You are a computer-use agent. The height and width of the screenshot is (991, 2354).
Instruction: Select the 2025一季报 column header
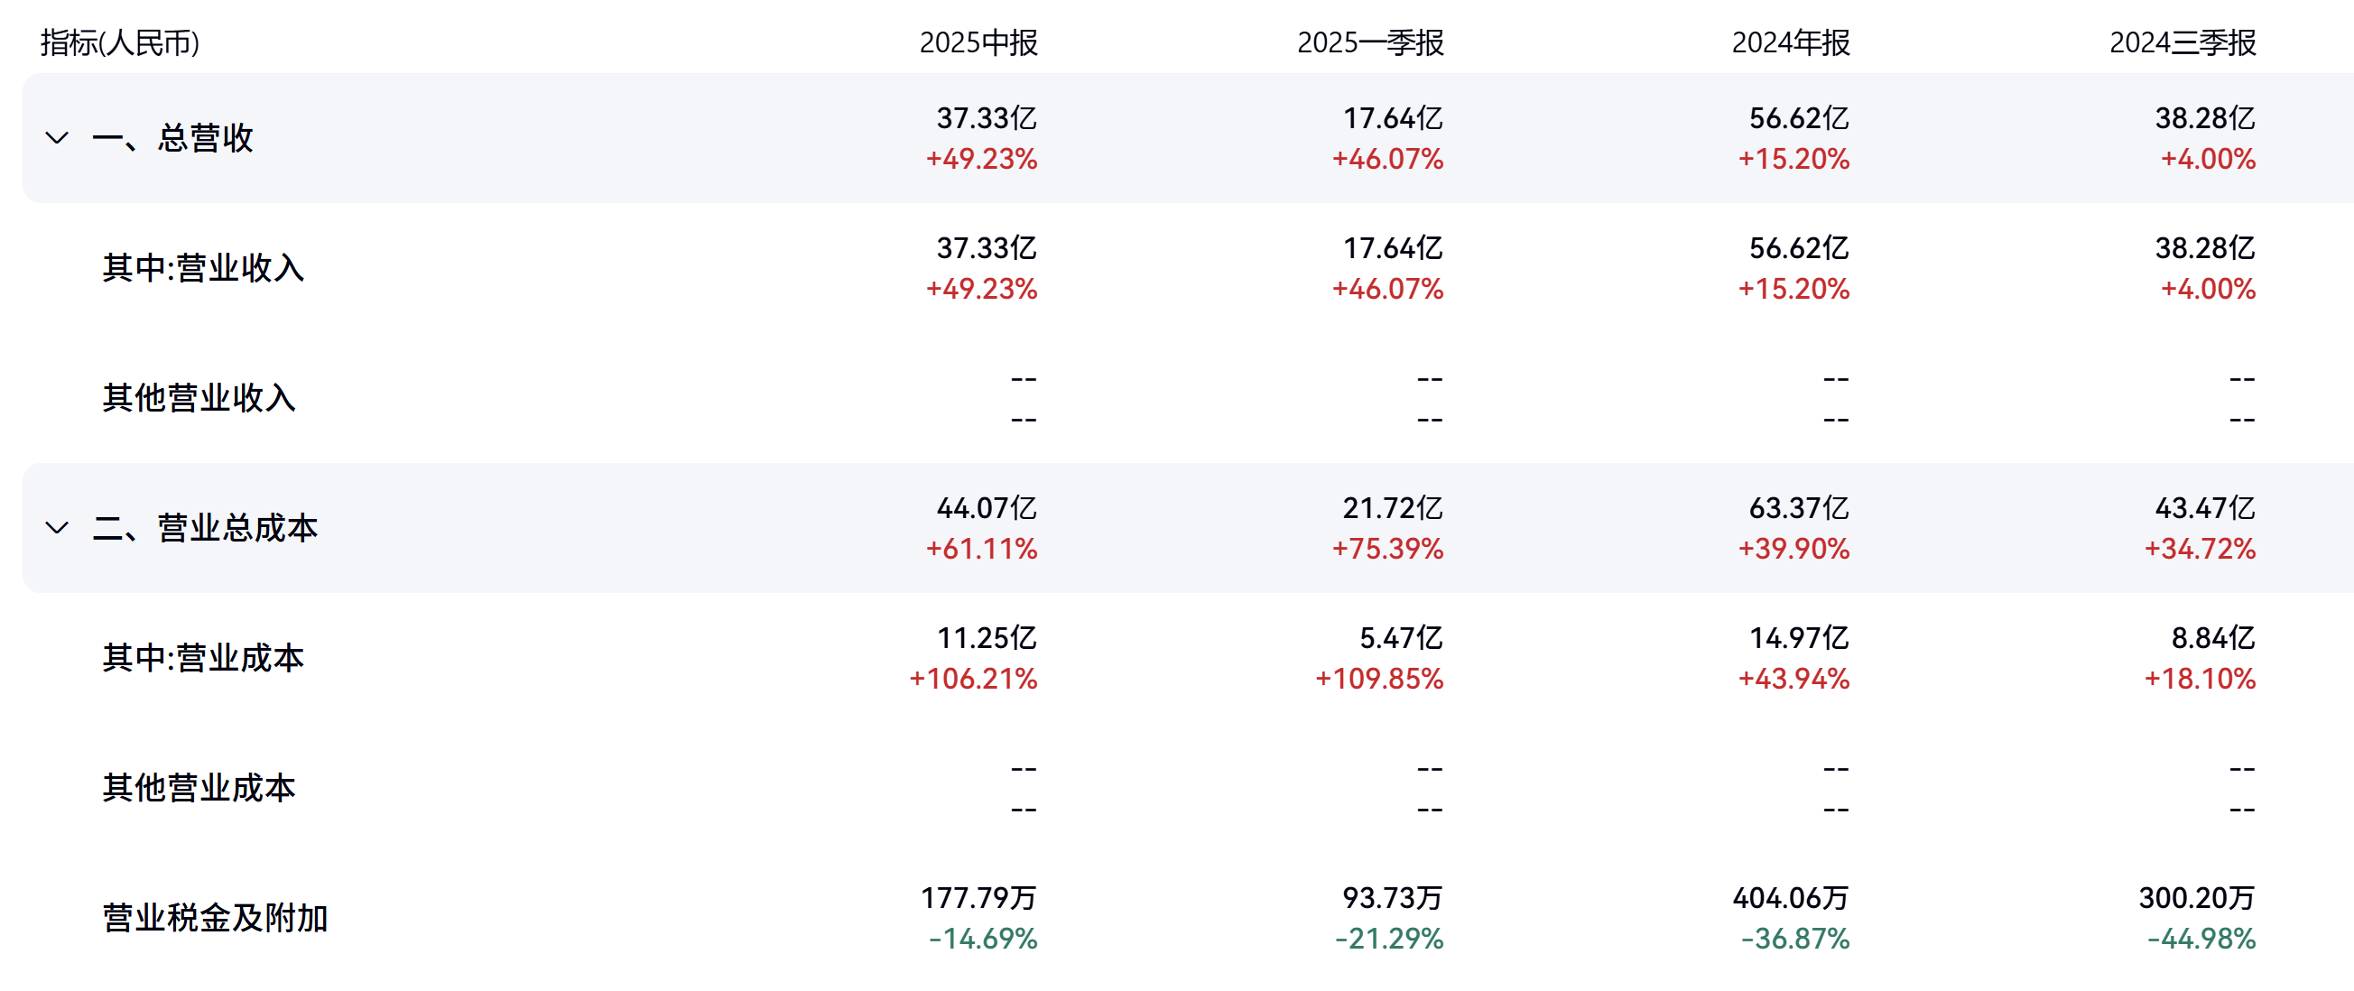point(1370,43)
